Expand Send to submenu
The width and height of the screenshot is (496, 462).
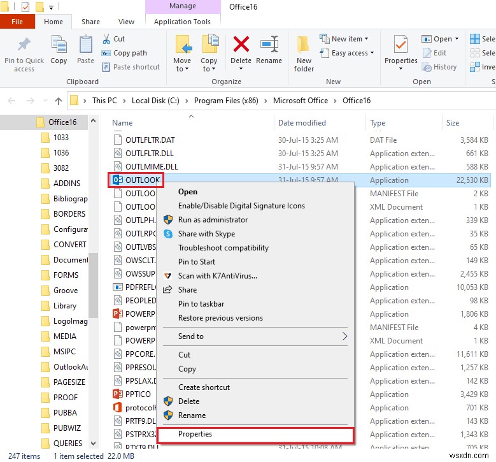[x=345, y=336]
